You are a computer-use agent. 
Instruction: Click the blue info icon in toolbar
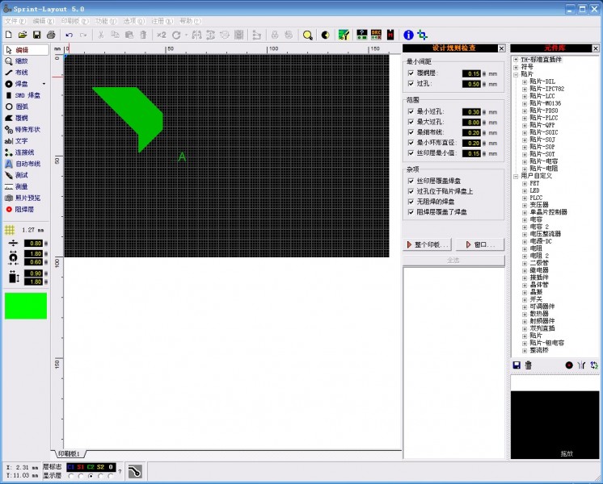(x=408, y=35)
